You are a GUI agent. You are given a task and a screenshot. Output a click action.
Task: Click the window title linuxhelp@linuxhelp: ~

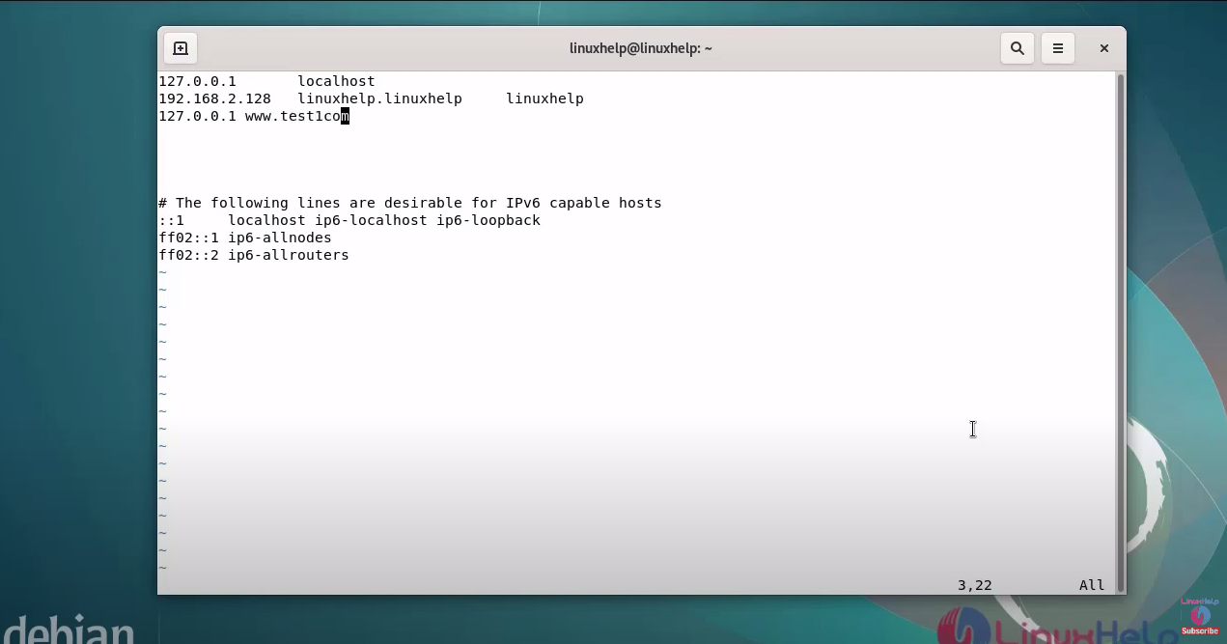coord(641,48)
